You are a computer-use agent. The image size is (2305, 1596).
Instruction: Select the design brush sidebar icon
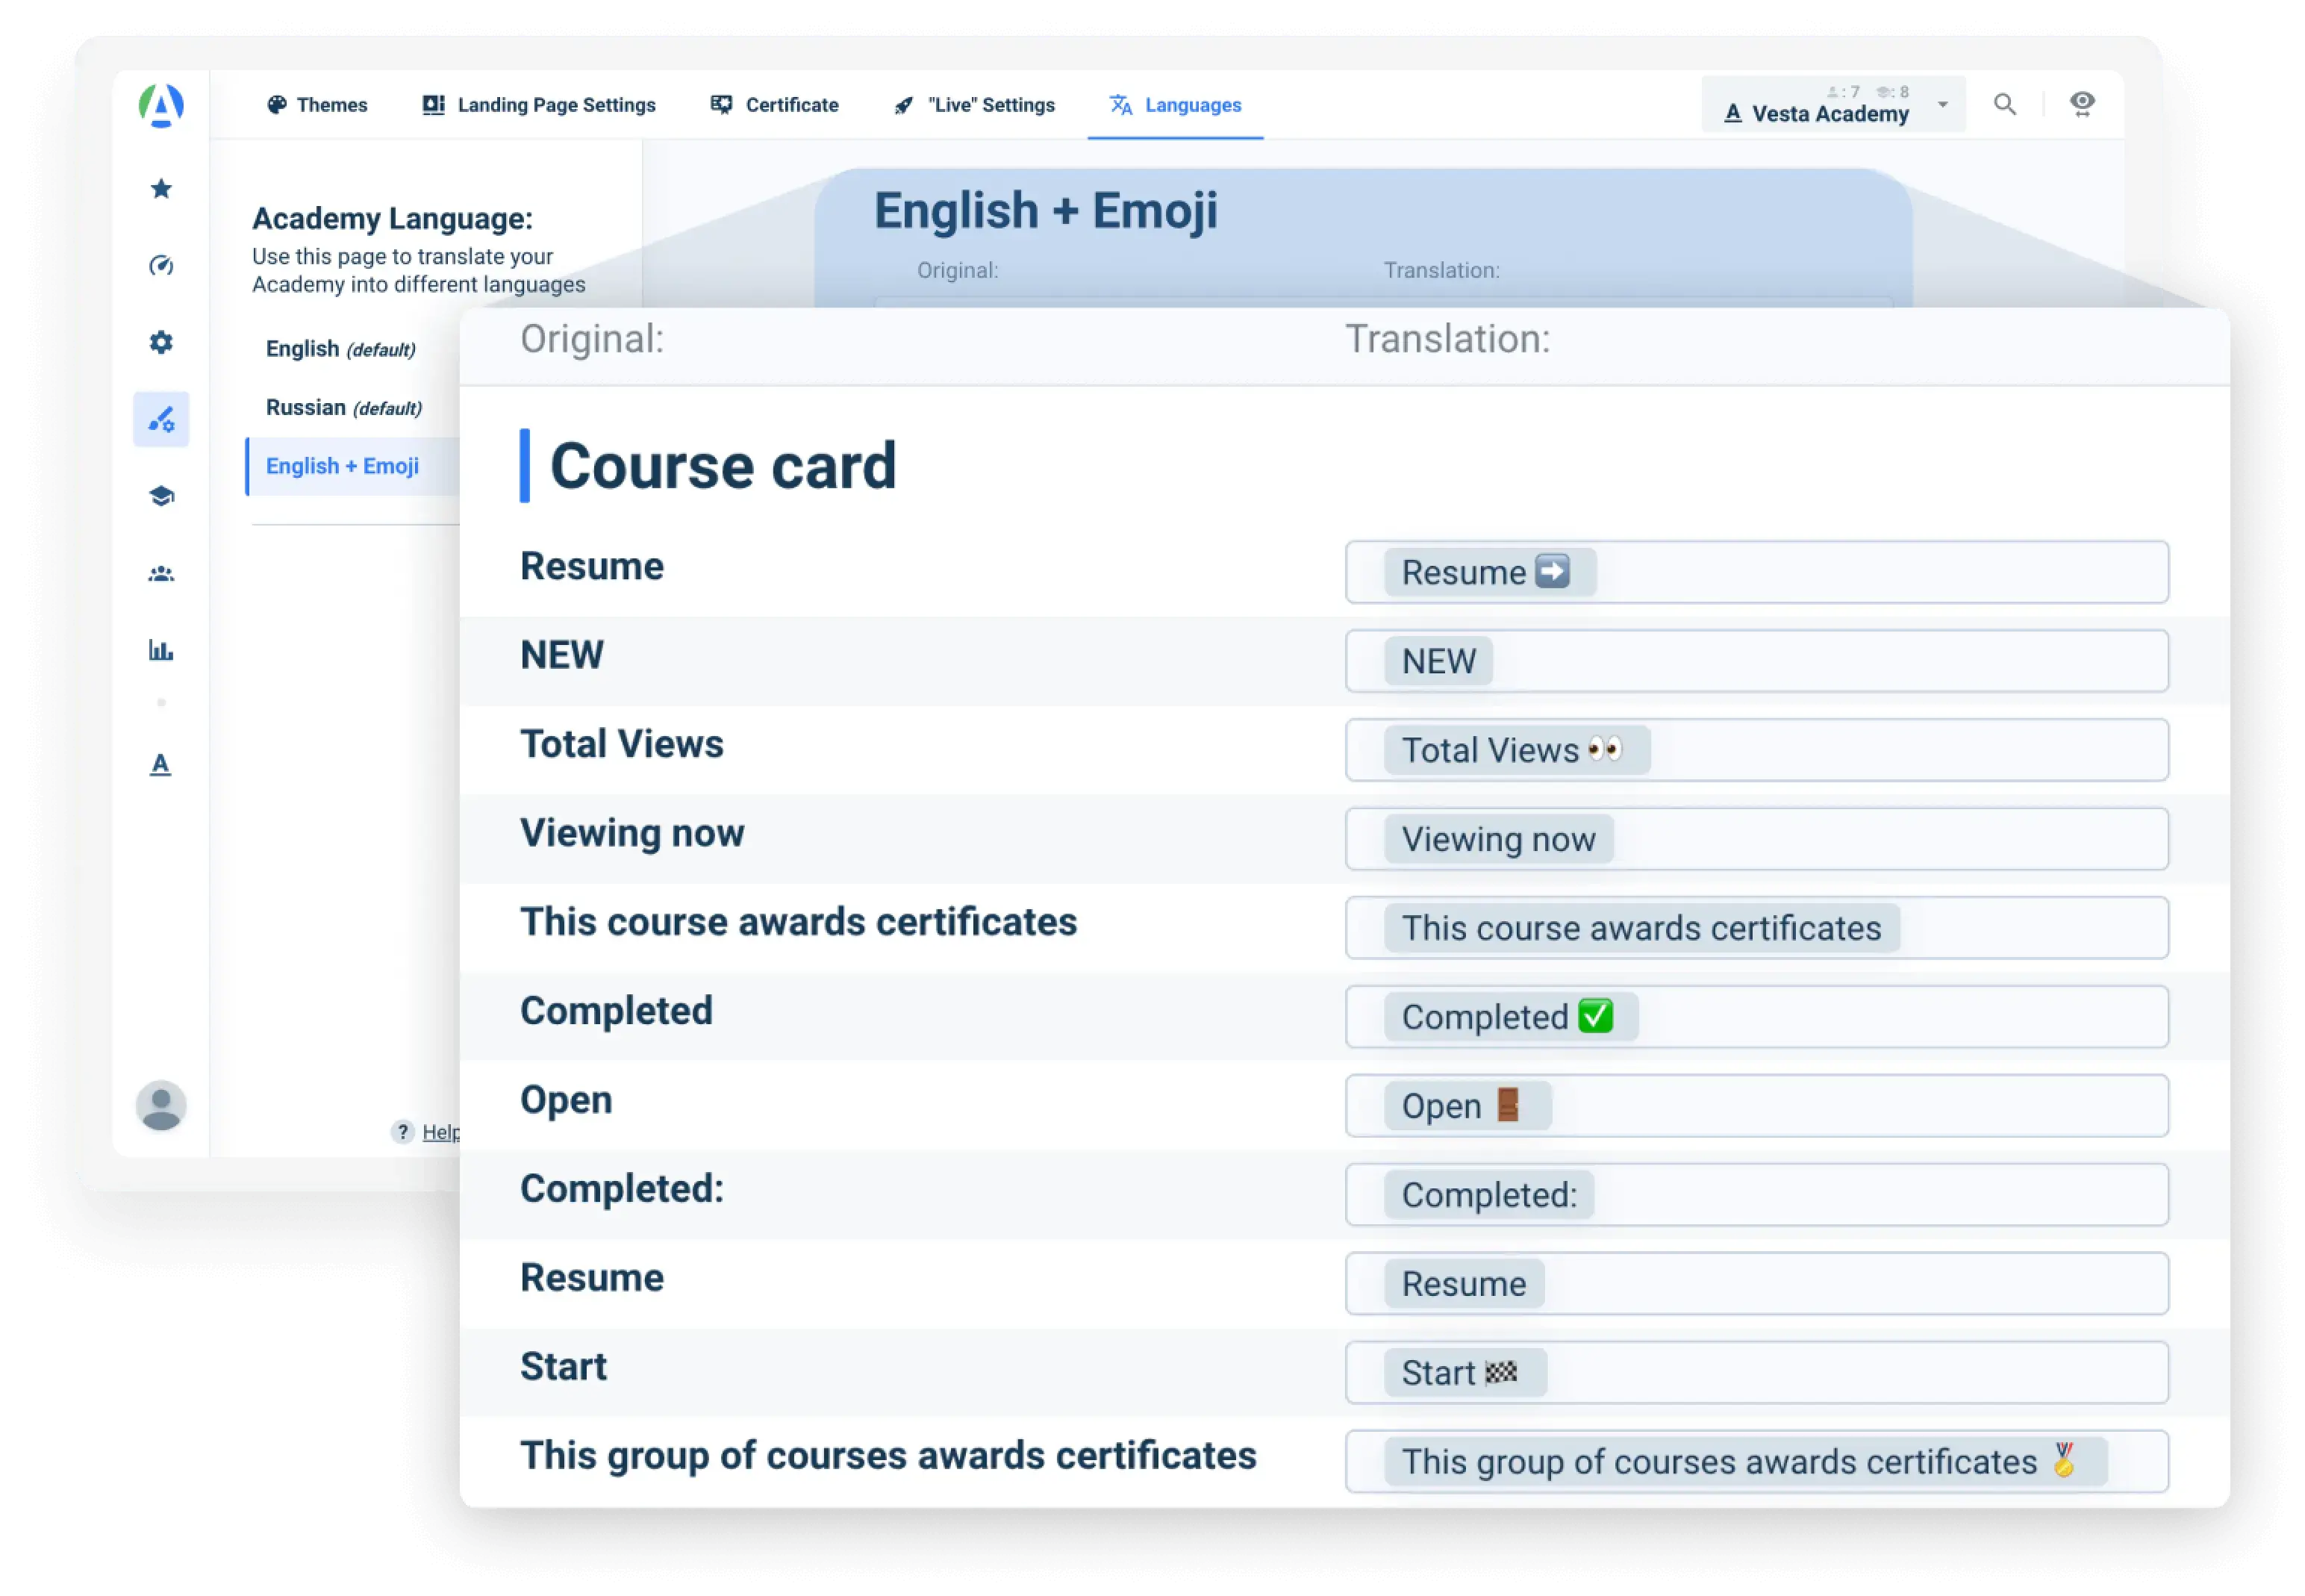point(161,419)
